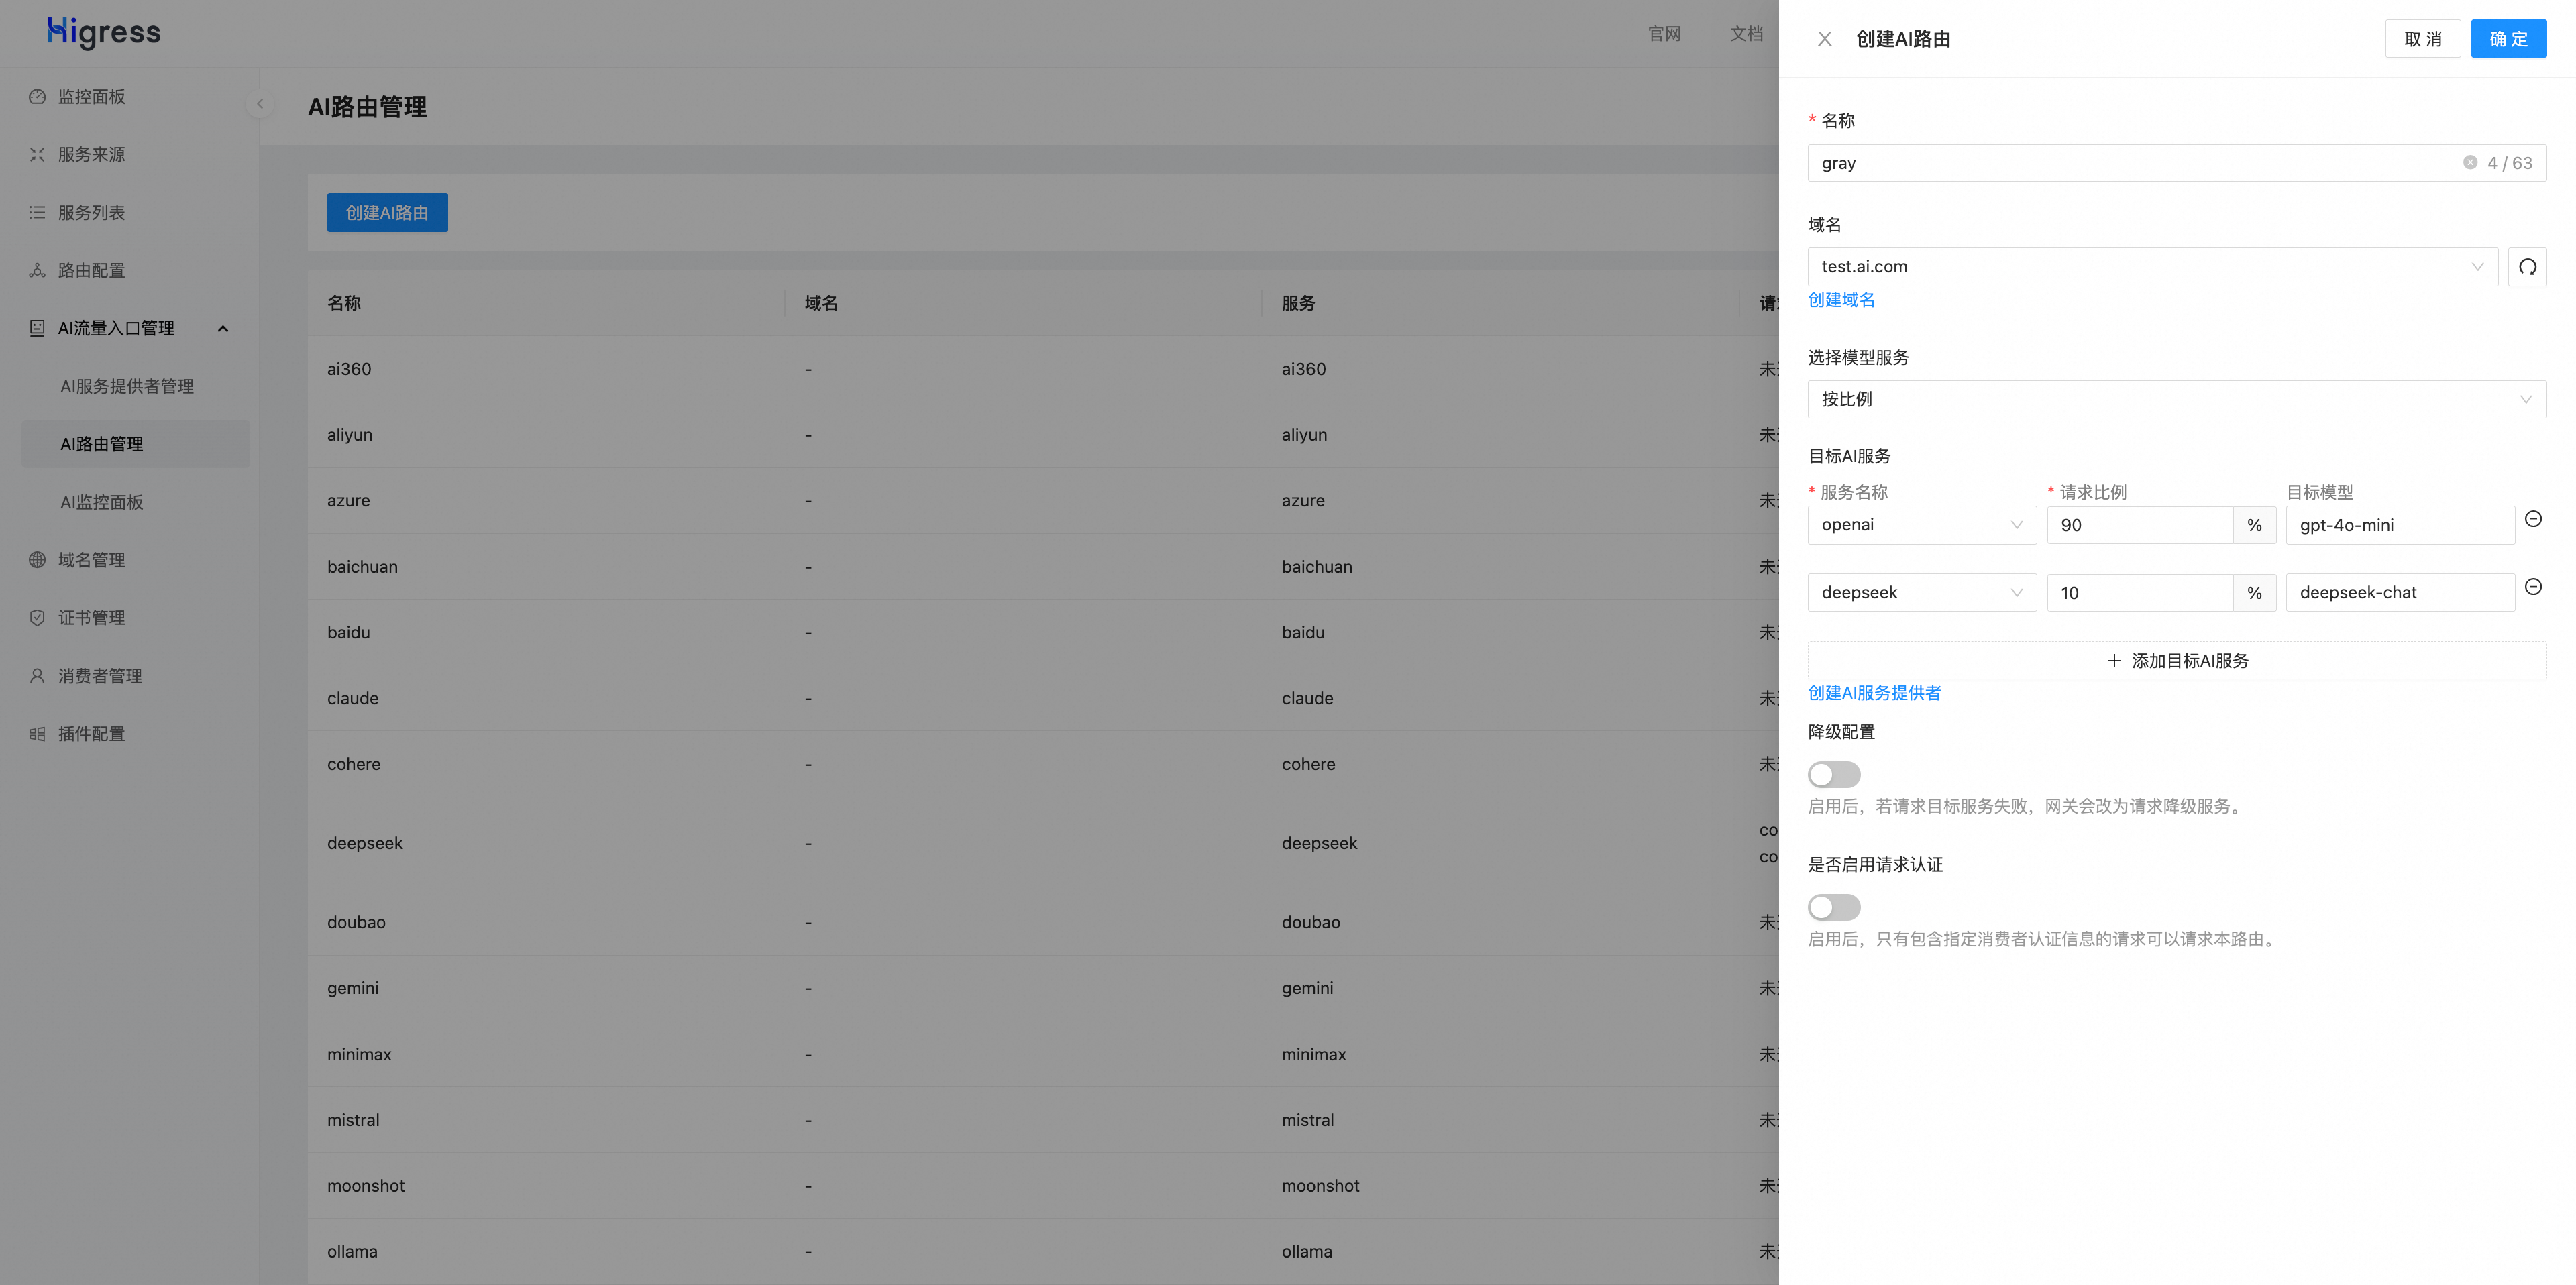Image resolution: width=2576 pixels, height=1285 pixels.
Task: Remove the openai target service row
Action: pos(2532,519)
